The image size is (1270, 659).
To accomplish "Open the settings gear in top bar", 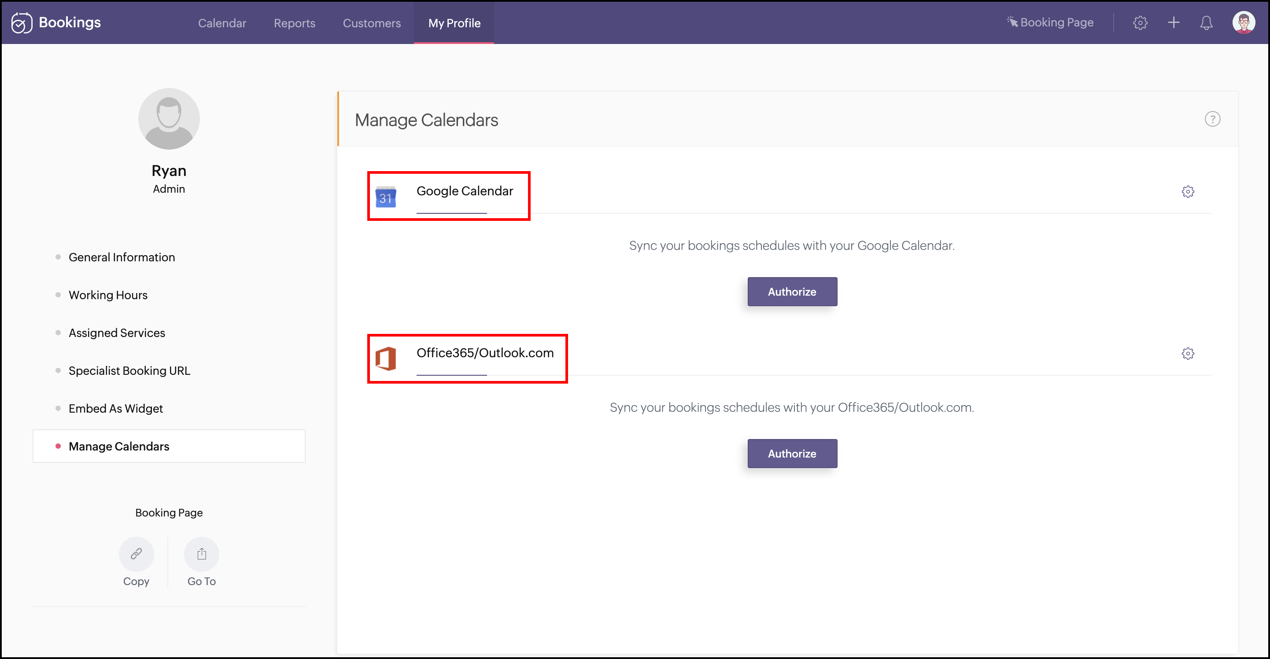I will pos(1140,23).
